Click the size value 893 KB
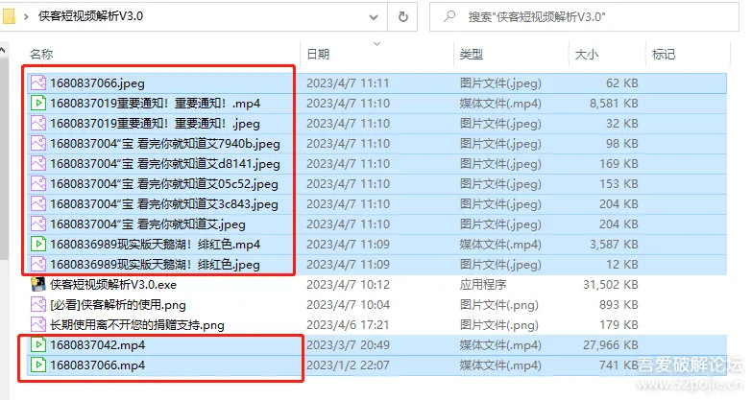The height and width of the screenshot is (400, 752). click(x=619, y=305)
